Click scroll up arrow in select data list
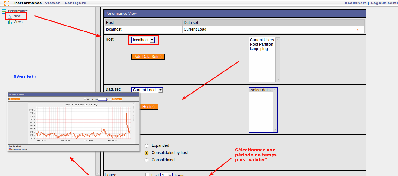 click(275, 90)
